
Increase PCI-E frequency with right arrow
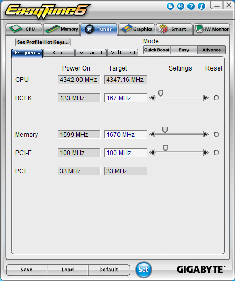[x=206, y=153]
